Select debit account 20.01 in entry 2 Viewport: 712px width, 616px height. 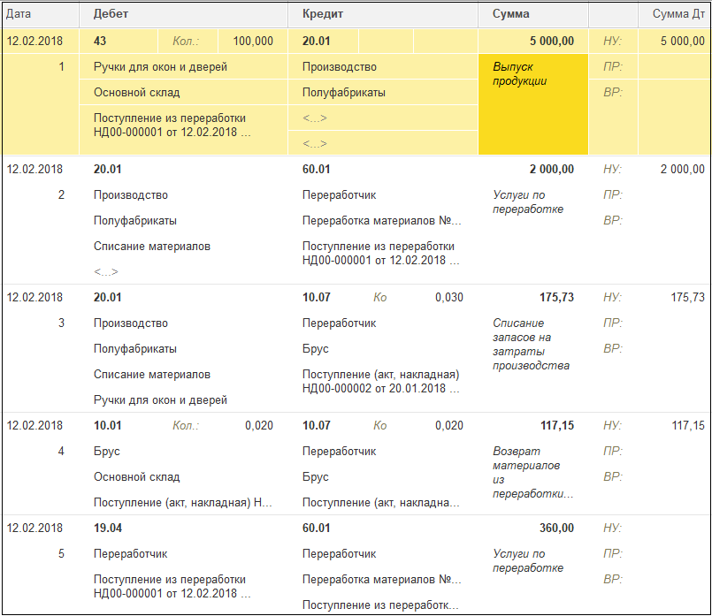click(x=108, y=169)
